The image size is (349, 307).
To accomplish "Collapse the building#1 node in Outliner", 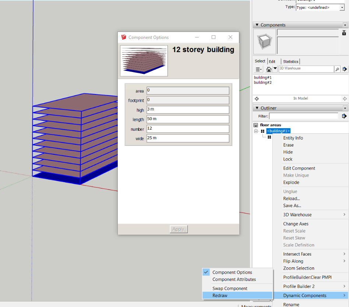I will coord(256,131).
